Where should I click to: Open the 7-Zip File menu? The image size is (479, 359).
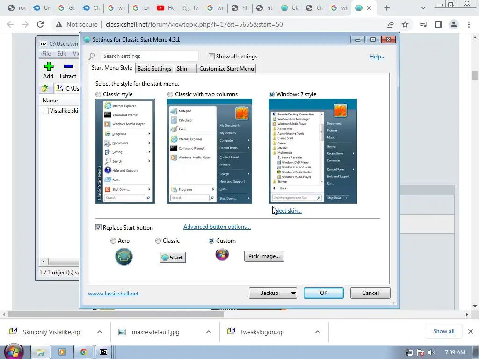(46, 54)
